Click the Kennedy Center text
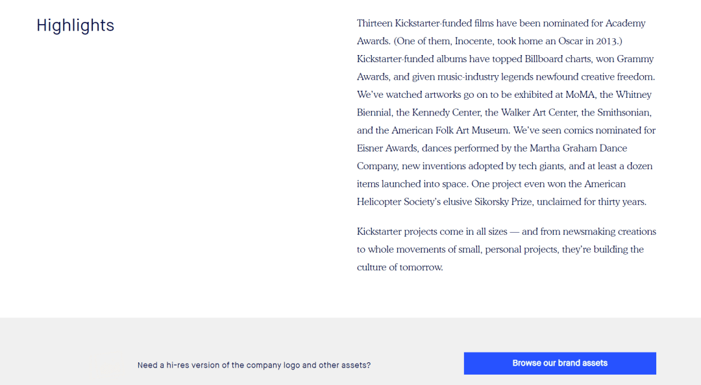 point(447,113)
